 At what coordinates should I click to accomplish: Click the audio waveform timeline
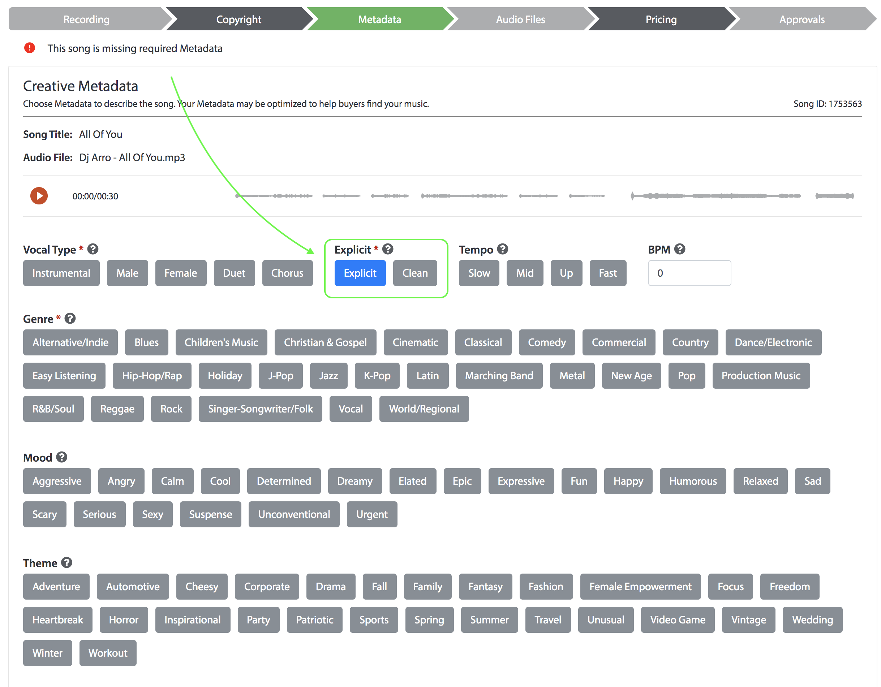coord(496,196)
